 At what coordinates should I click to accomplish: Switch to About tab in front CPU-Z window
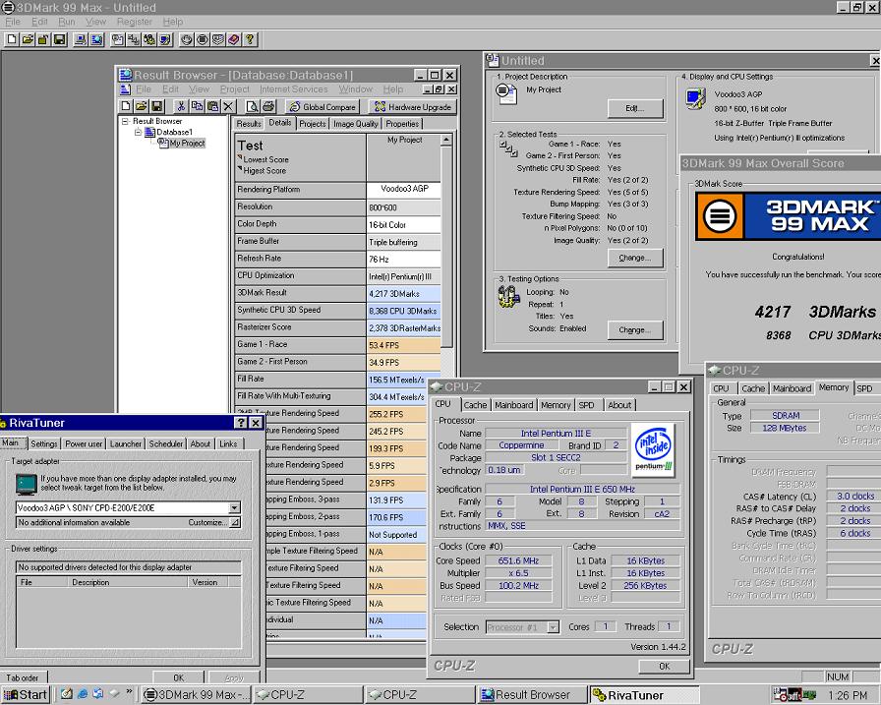pos(619,405)
